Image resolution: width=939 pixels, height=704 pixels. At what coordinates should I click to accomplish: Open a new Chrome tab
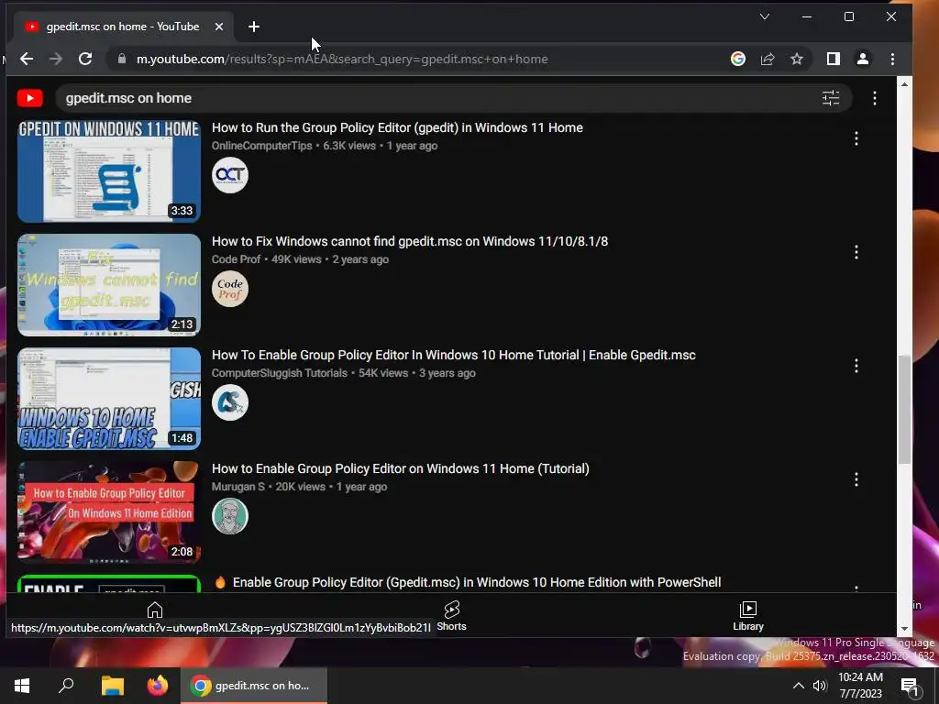click(x=254, y=27)
